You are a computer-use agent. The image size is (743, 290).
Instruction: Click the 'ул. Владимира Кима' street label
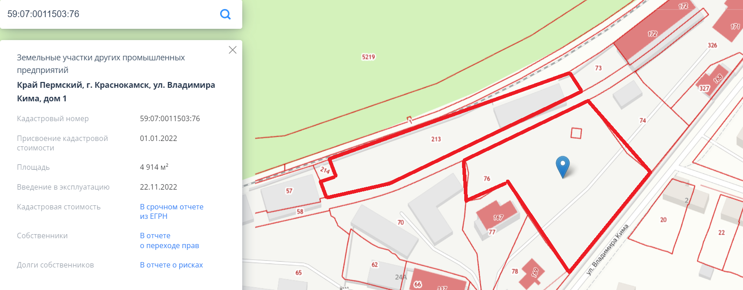tap(607, 249)
